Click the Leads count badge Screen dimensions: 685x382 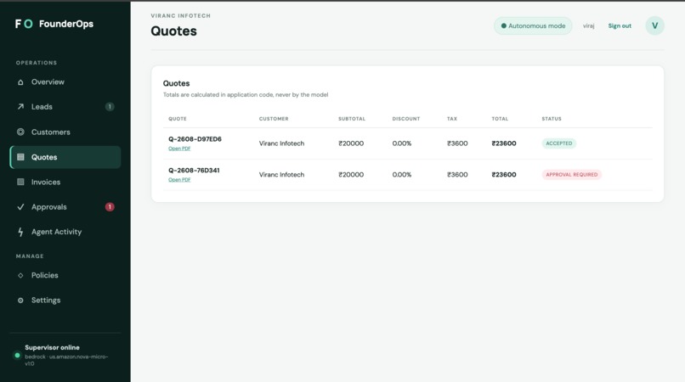point(110,106)
